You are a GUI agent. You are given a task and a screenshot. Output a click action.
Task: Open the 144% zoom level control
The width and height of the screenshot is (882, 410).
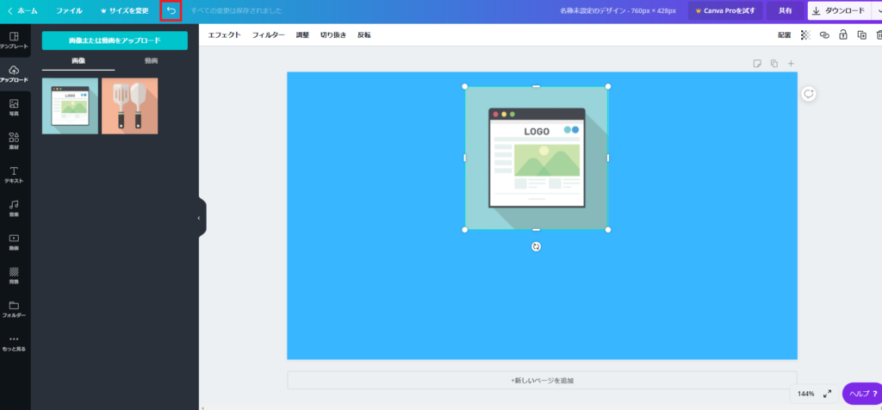tap(805, 394)
